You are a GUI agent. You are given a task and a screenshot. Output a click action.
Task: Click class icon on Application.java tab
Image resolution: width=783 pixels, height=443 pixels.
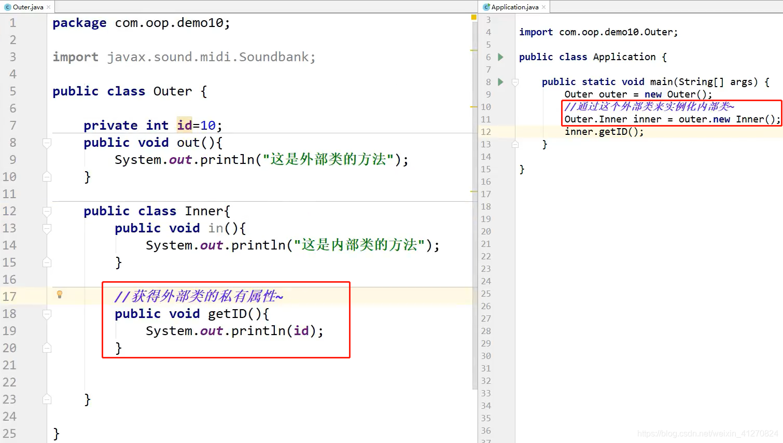(486, 7)
